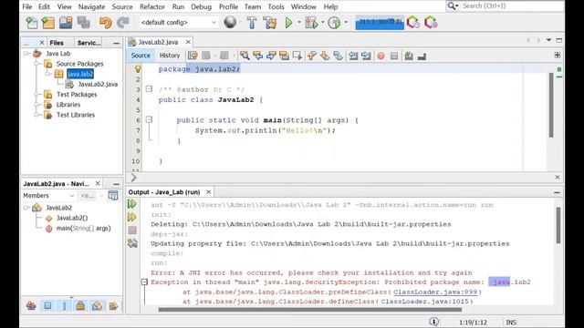The width and height of the screenshot is (584, 328).
Task: Open the Debug menu
Action: point(201,6)
